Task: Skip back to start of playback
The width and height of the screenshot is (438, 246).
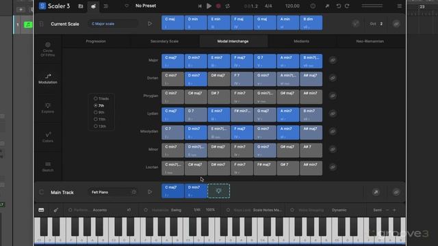Action: point(199,6)
